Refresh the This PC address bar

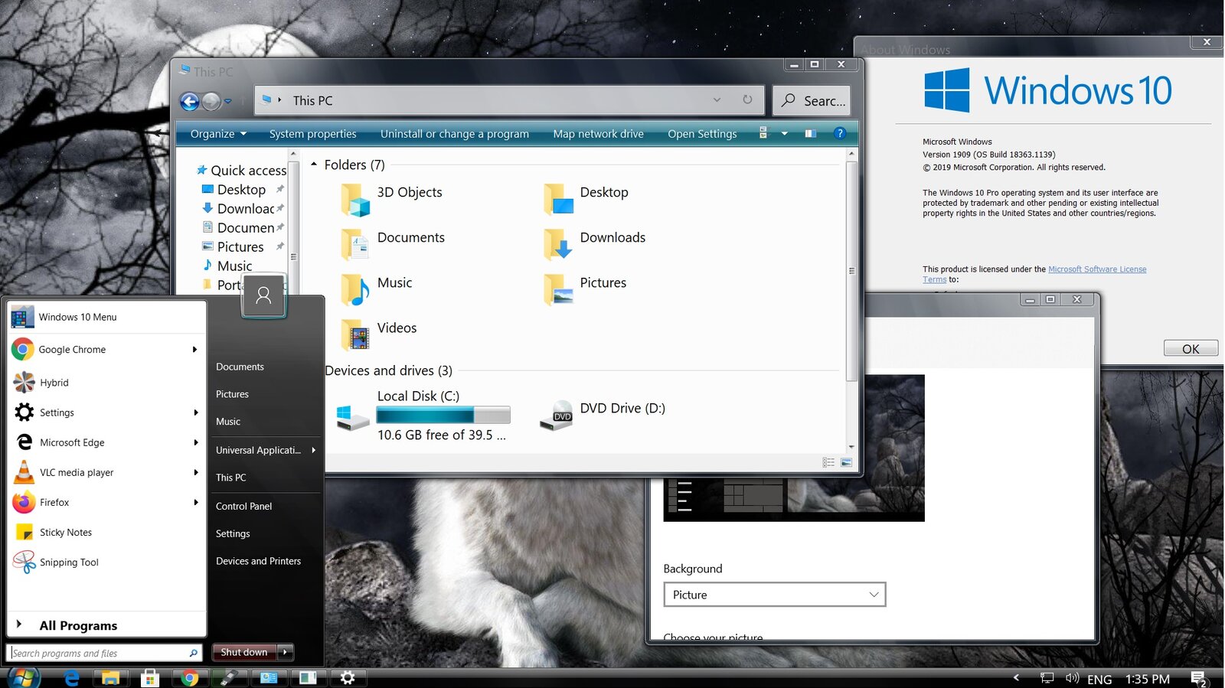(x=747, y=99)
